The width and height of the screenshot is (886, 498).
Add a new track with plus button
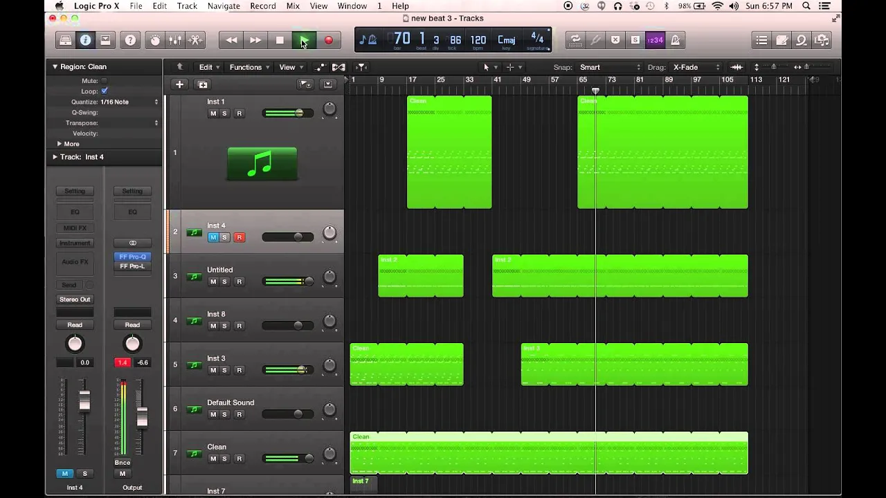click(x=179, y=84)
